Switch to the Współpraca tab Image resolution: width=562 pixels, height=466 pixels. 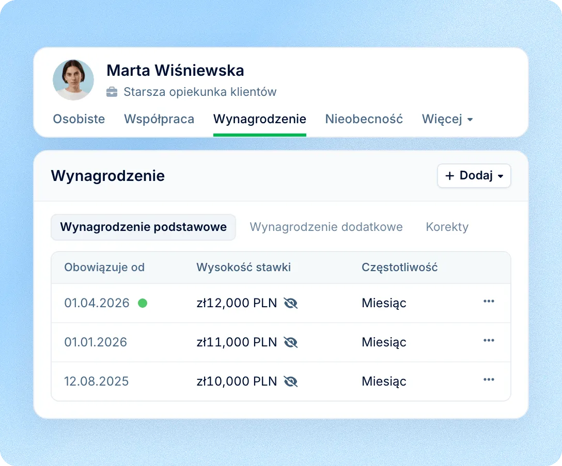click(x=159, y=119)
